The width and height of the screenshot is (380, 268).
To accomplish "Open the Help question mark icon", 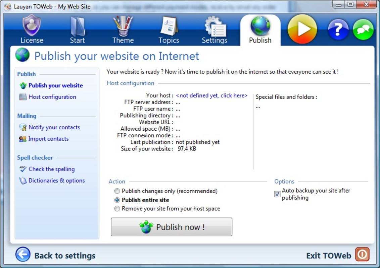I will tap(338, 29).
